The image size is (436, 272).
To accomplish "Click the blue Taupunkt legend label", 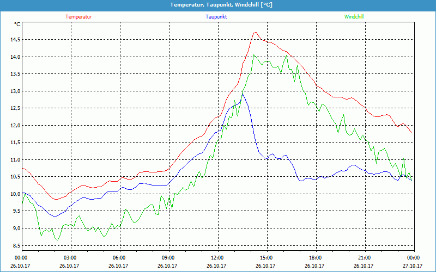I will tap(216, 17).
